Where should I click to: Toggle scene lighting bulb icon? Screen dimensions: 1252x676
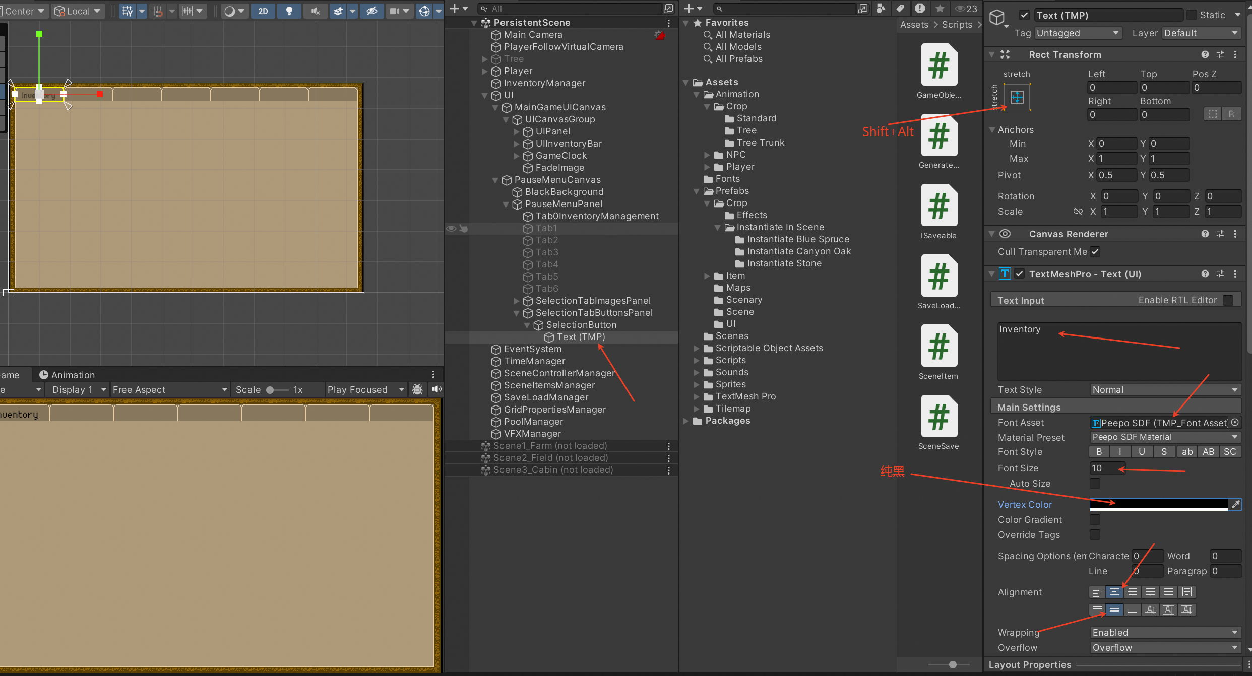click(289, 11)
